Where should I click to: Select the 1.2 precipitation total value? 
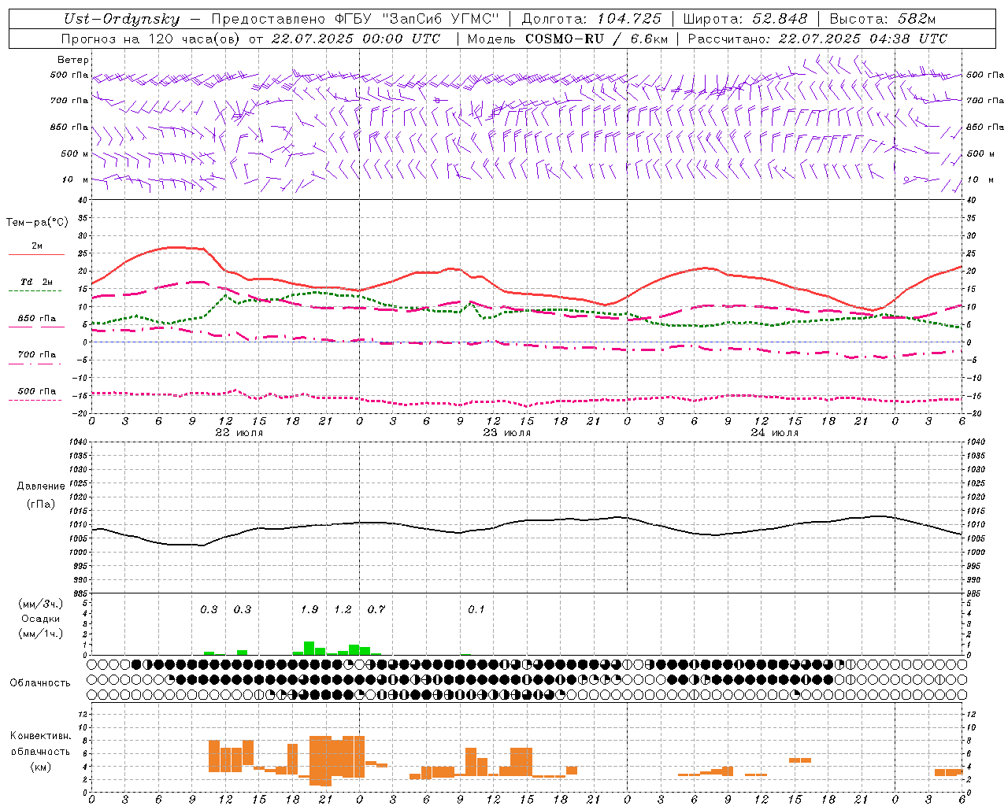(x=343, y=610)
